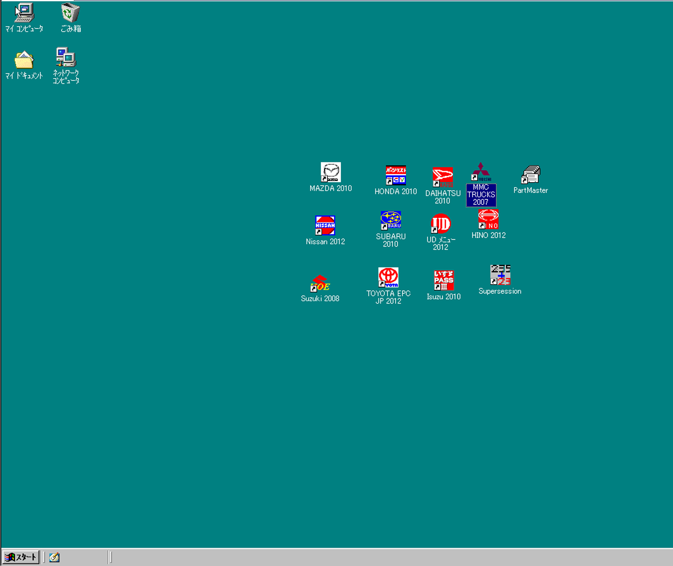Image resolution: width=673 pixels, height=566 pixels.
Task: Select the SUBARU 2010 shortcut icon
Action: [390, 220]
